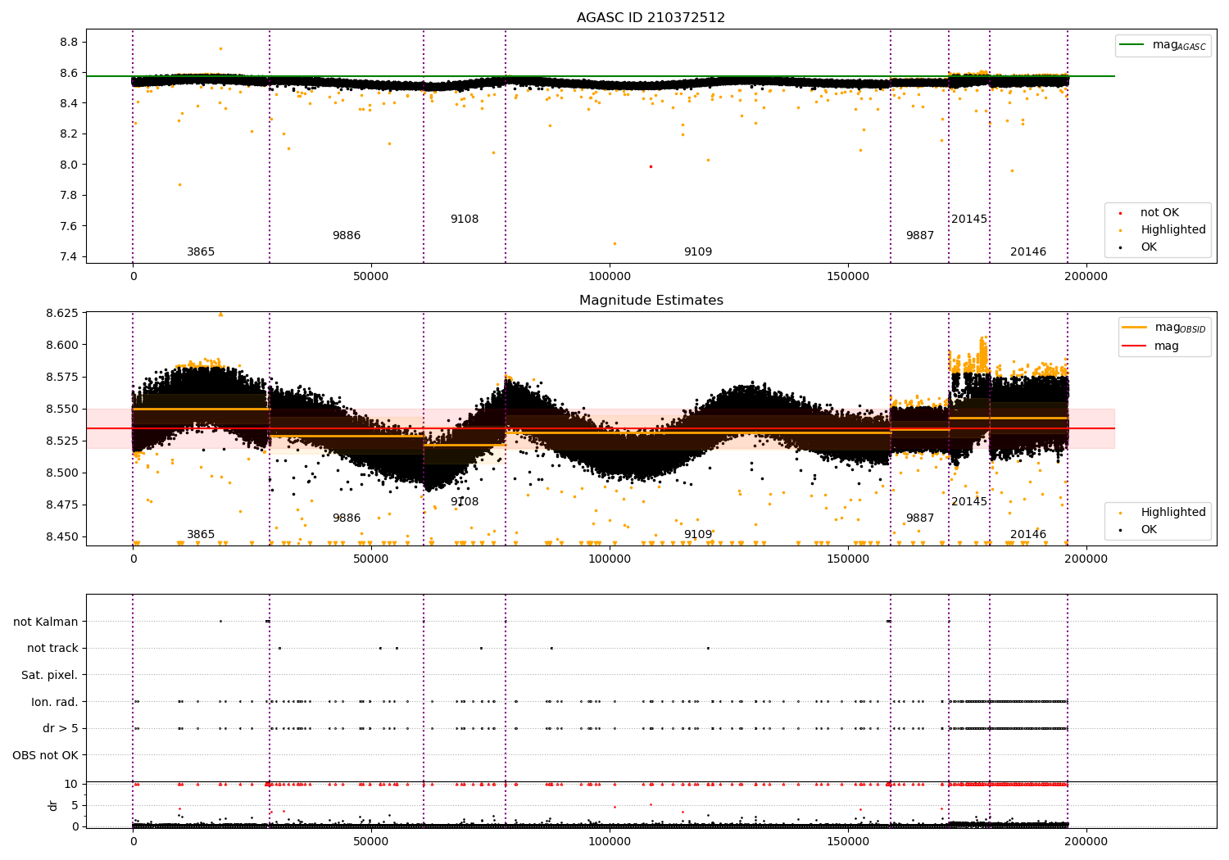Click the 'dr > 5' row label
Image resolution: width=1229 pixels, height=860 pixels.
click(61, 728)
